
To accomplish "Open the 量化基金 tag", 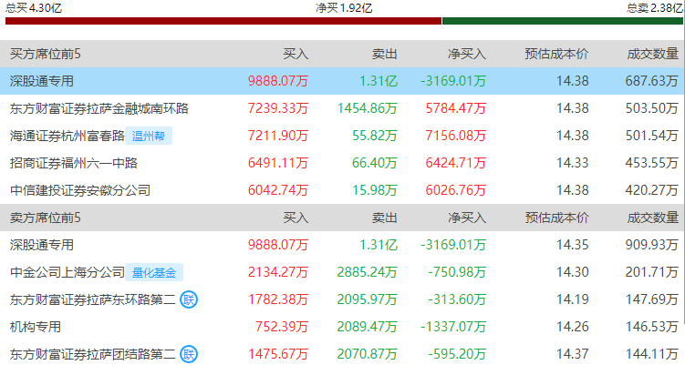I will tap(154, 272).
